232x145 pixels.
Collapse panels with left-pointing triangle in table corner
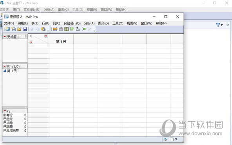[31, 36]
